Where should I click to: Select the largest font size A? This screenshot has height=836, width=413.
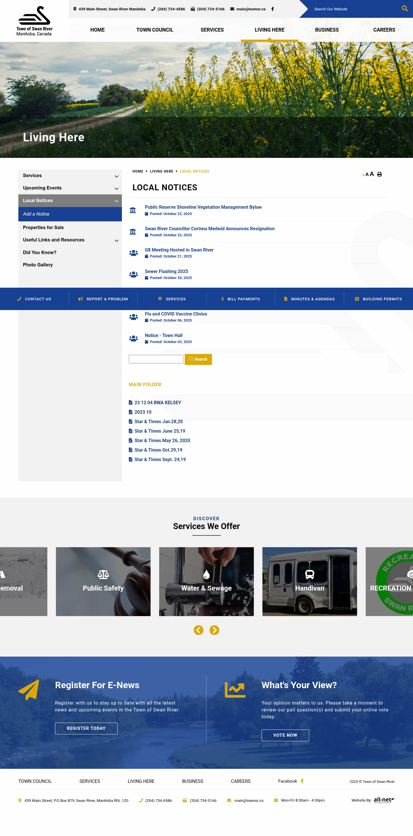371,174
